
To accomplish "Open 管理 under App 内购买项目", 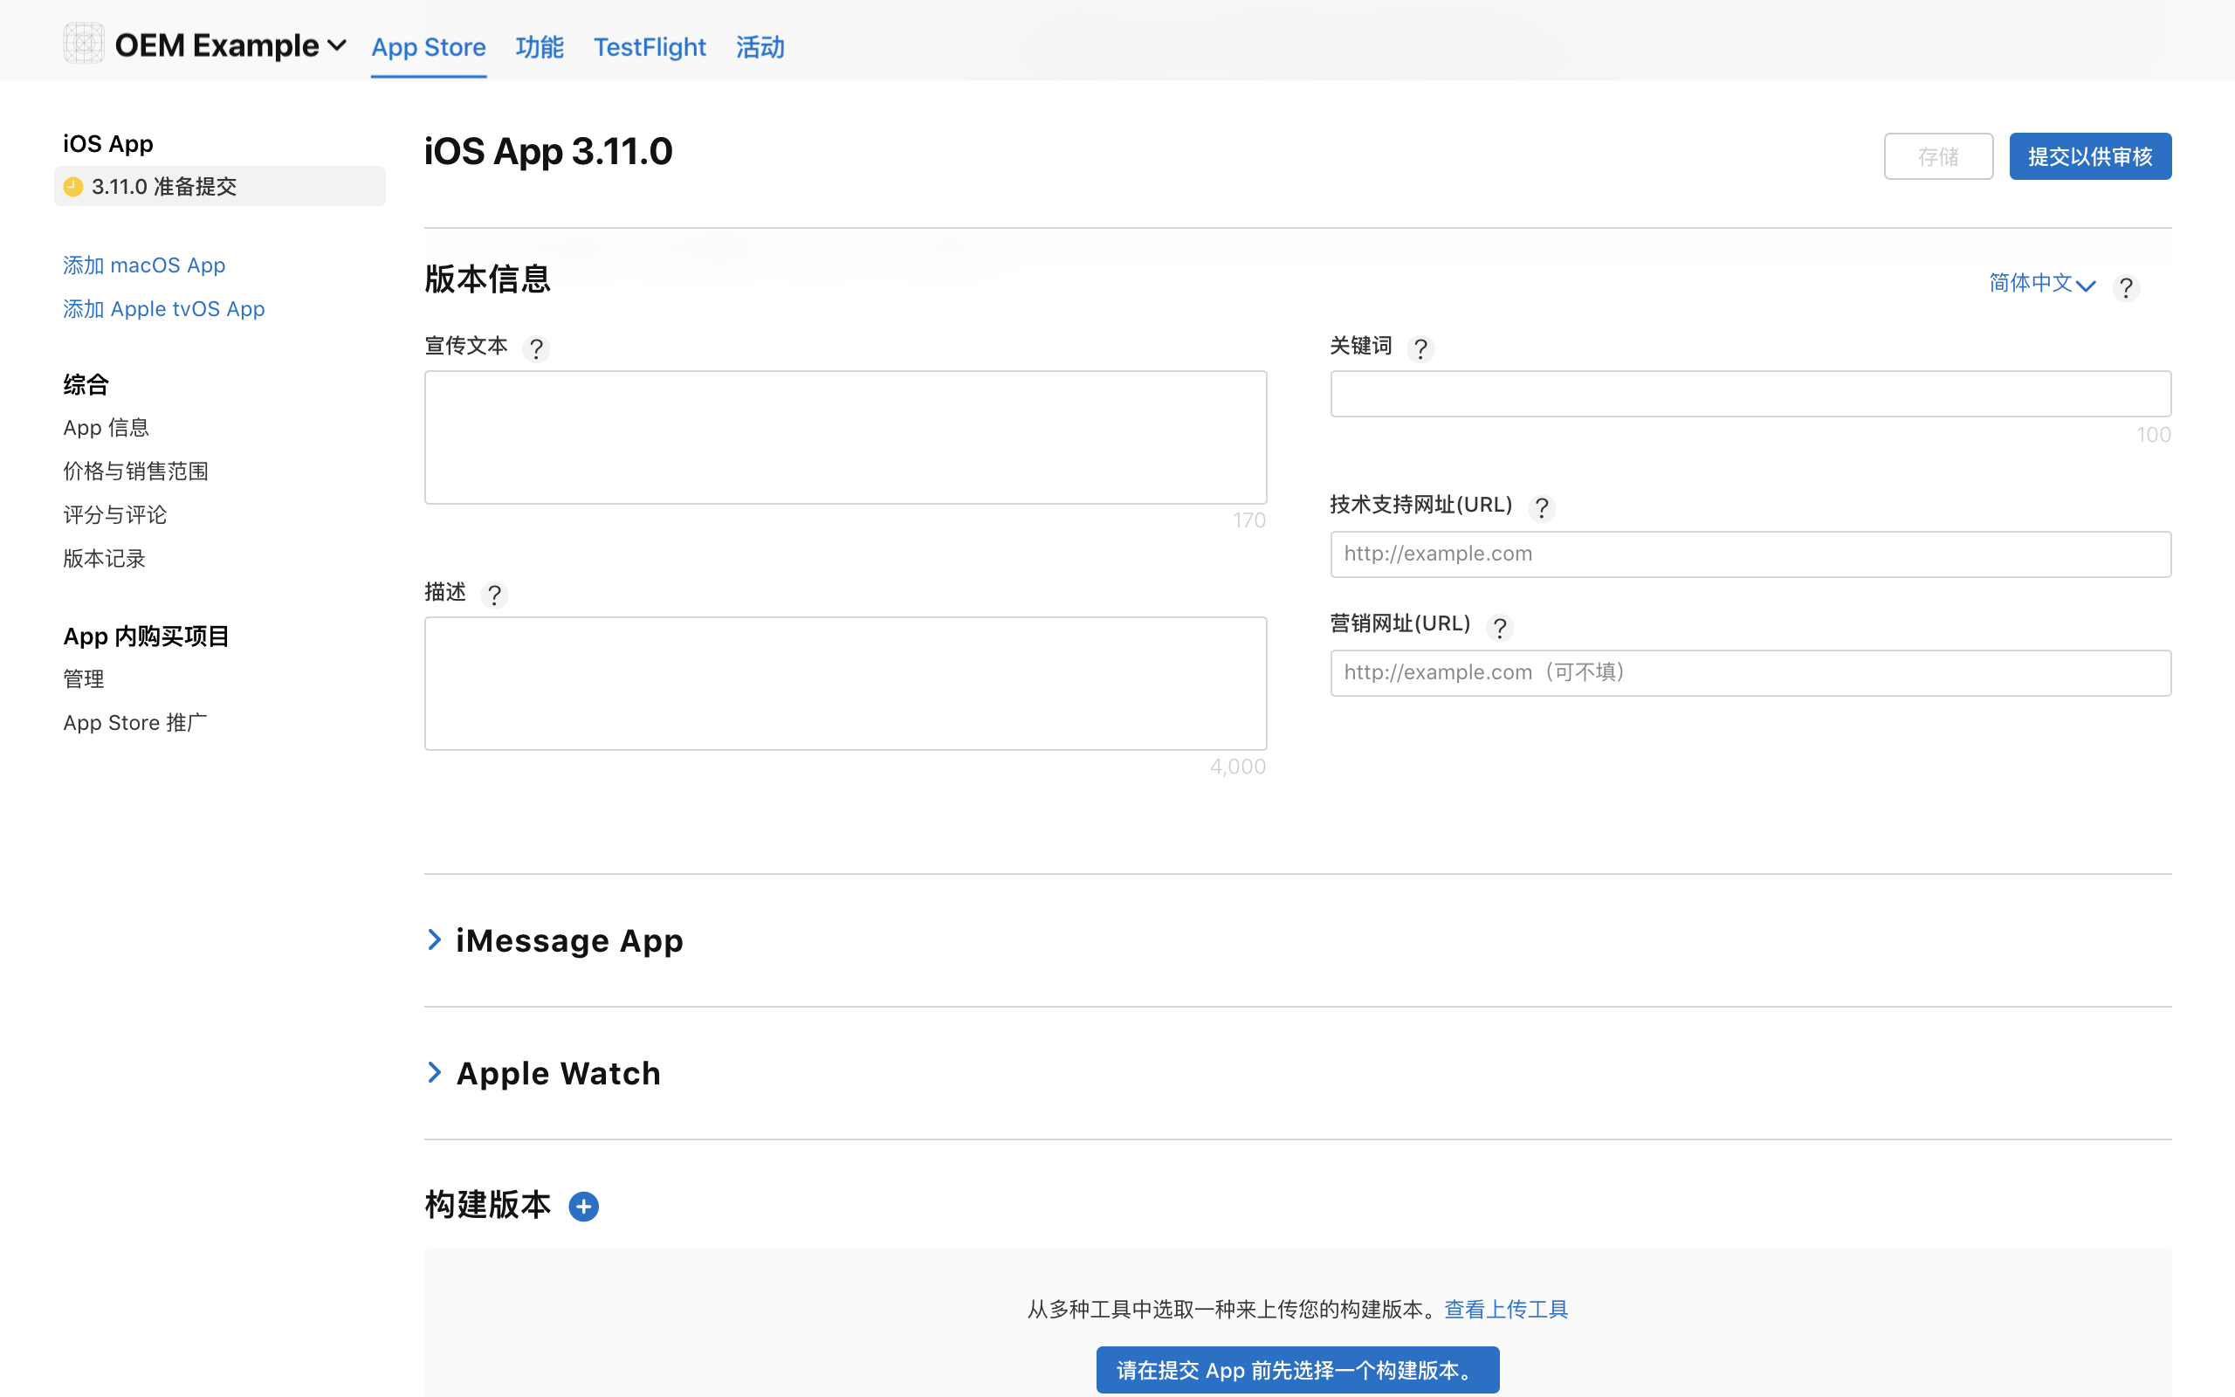I will point(84,679).
